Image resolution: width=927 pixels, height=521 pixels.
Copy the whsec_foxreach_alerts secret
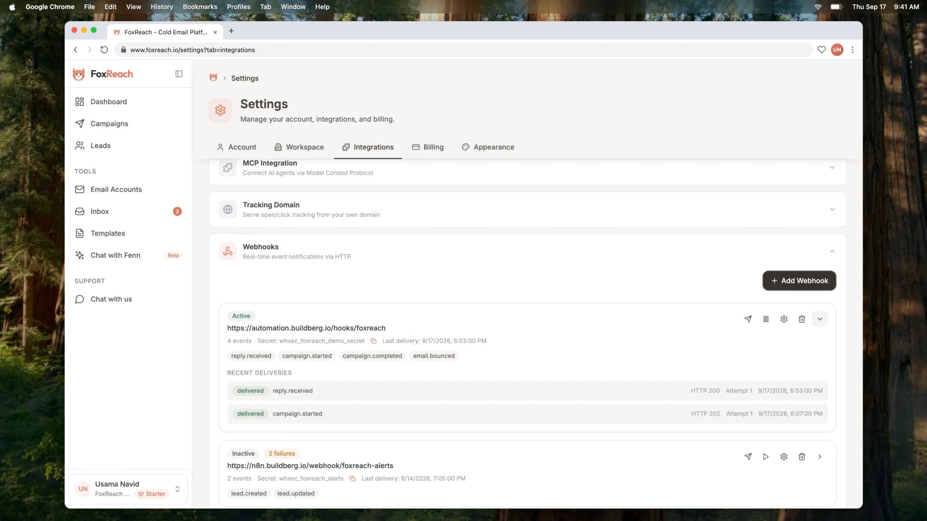(352, 478)
